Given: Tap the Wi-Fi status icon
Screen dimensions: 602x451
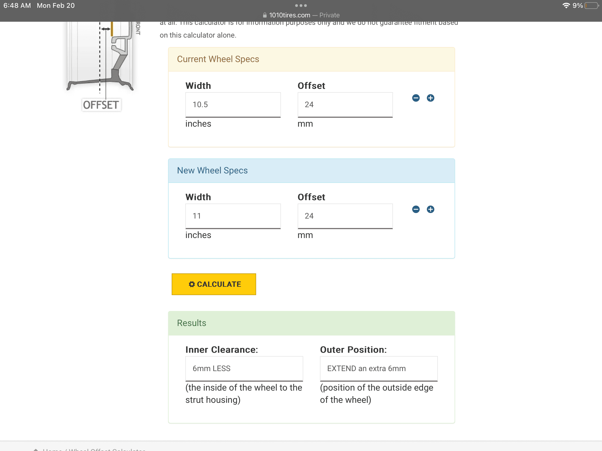Looking at the screenshot, I should 566,6.
